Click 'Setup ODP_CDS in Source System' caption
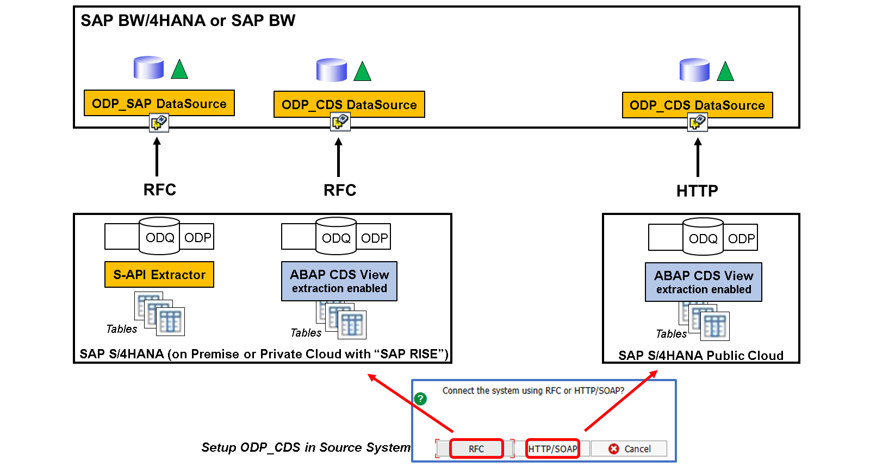The width and height of the screenshot is (870, 468). [x=306, y=447]
